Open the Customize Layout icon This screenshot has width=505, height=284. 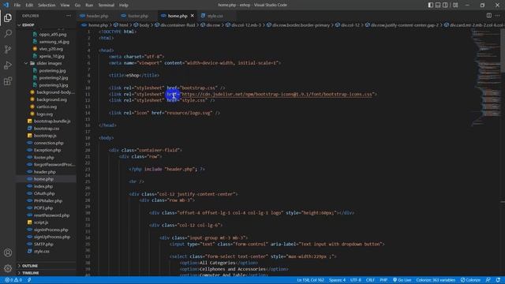tap(455, 5)
